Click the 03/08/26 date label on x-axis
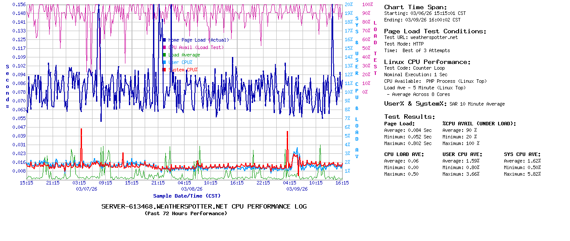This screenshot has height=241, width=570. point(192,189)
